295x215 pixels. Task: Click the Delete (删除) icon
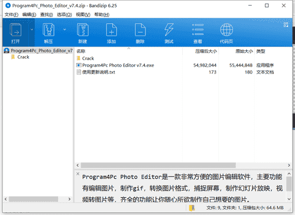(x=140, y=30)
